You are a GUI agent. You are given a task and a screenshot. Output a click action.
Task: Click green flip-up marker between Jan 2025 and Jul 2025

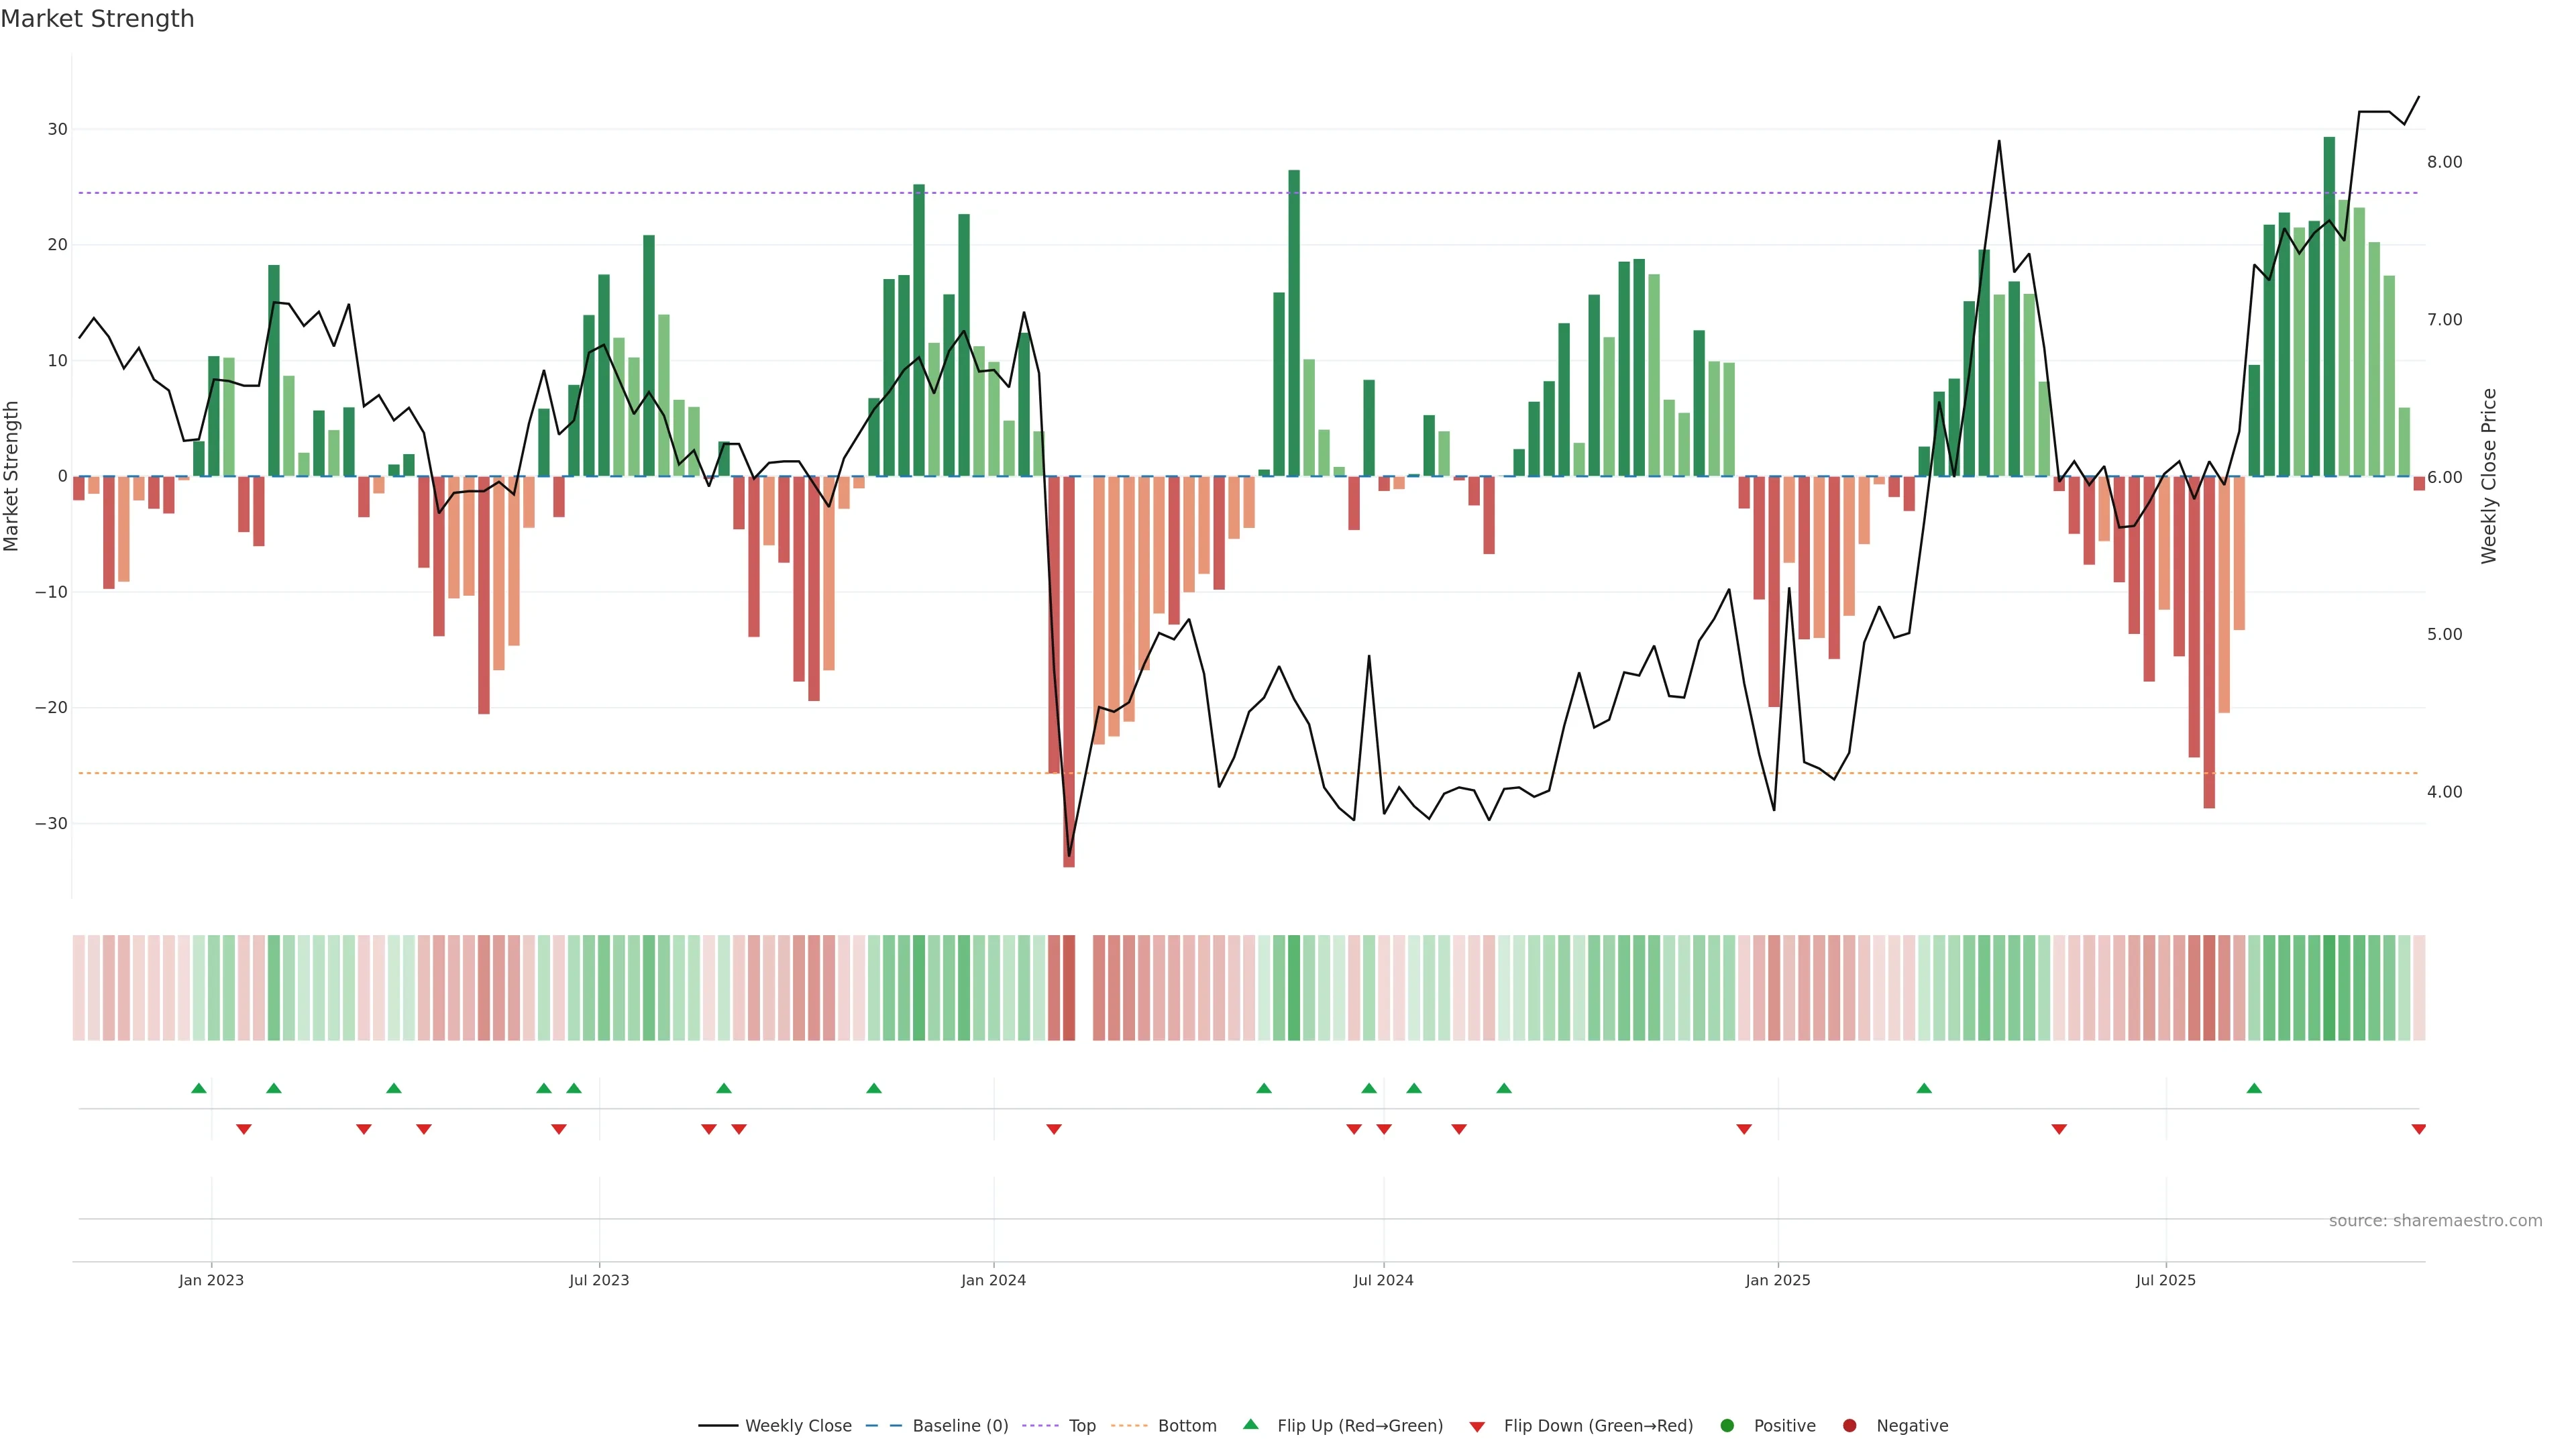click(x=1924, y=1088)
